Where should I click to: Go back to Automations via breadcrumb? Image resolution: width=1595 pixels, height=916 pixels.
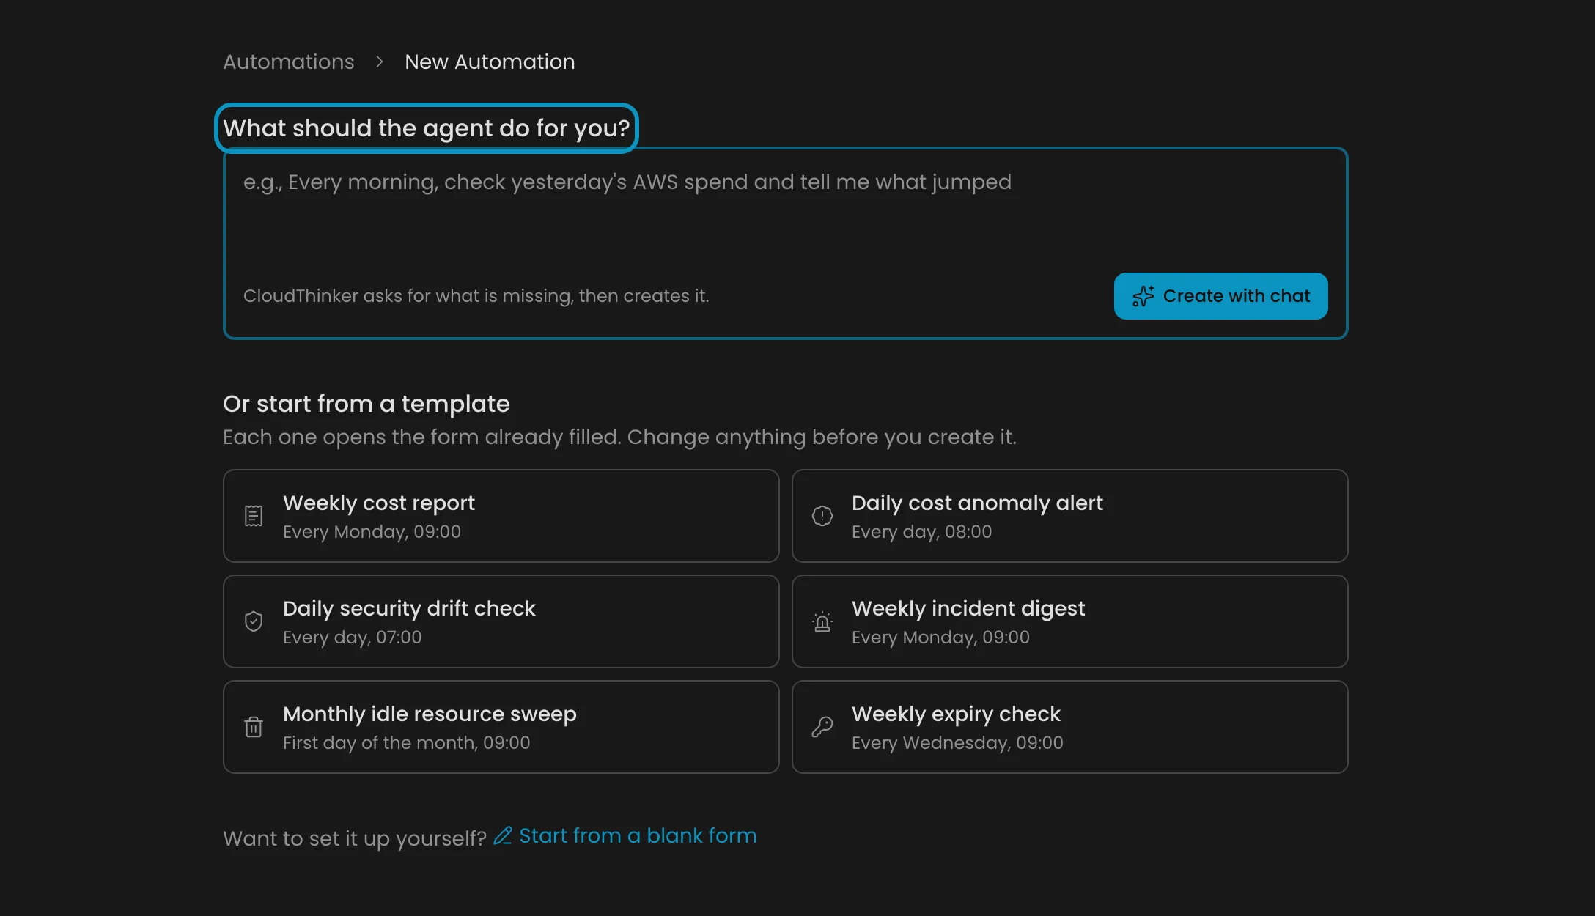pyautogui.click(x=289, y=62)
